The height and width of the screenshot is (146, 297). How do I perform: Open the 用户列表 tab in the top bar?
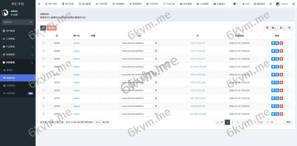tap(51, 4)
